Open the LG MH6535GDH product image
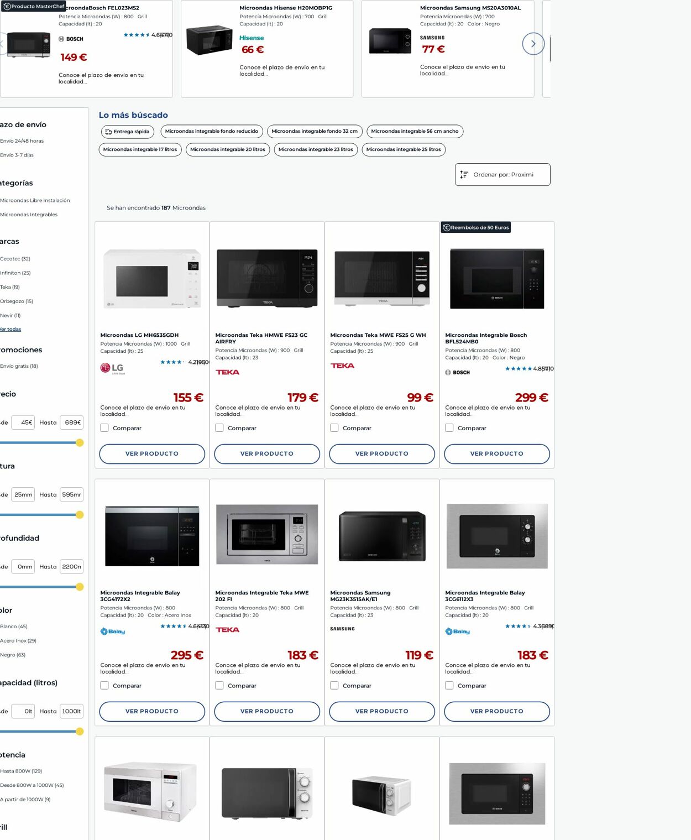 (152, 278)
